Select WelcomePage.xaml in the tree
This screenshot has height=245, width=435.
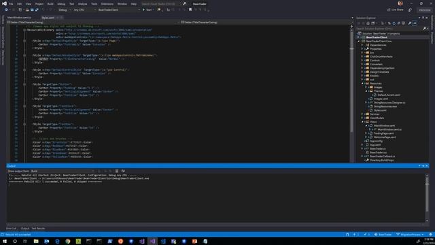385,137
